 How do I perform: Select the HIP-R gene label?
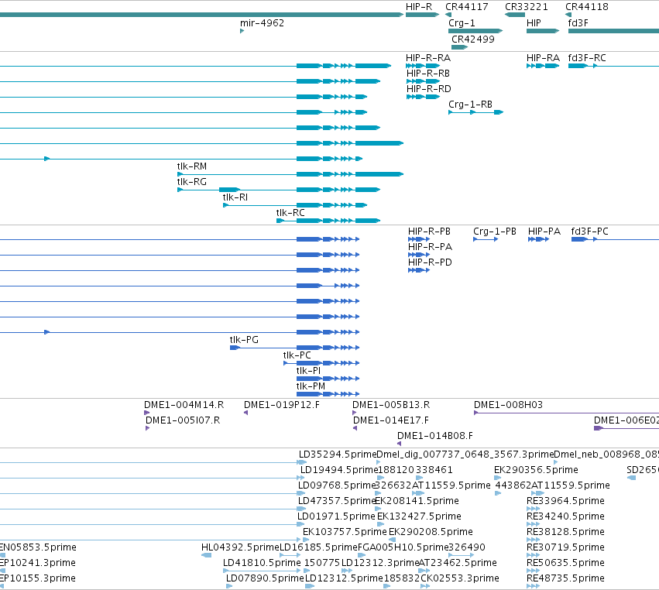tap(419, 7)
